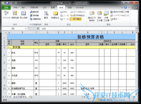Open the 文件 file tab
The image size is (141, 104).
coord(6,8)
